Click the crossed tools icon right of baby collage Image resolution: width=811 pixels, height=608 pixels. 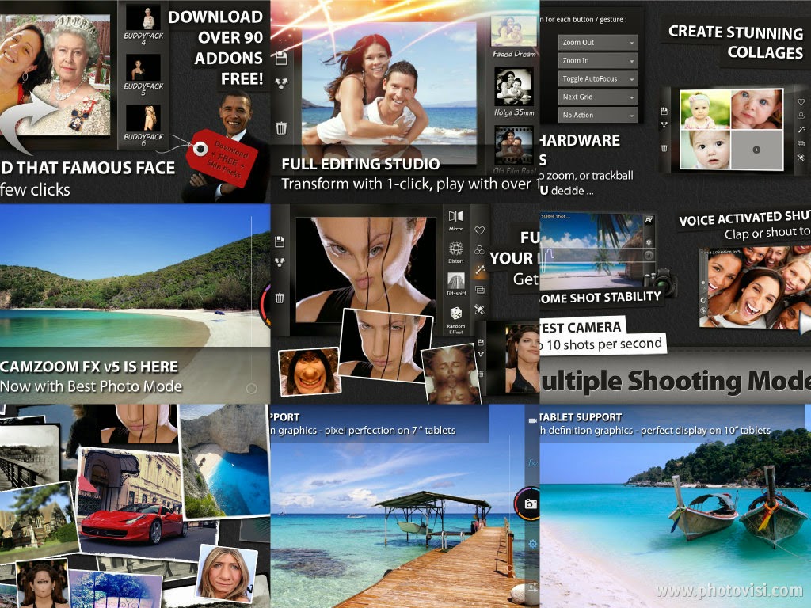point(801,158)
